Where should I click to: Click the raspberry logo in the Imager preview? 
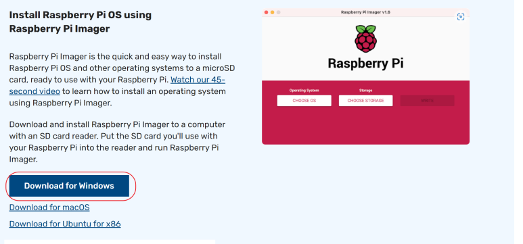point(365,39)
